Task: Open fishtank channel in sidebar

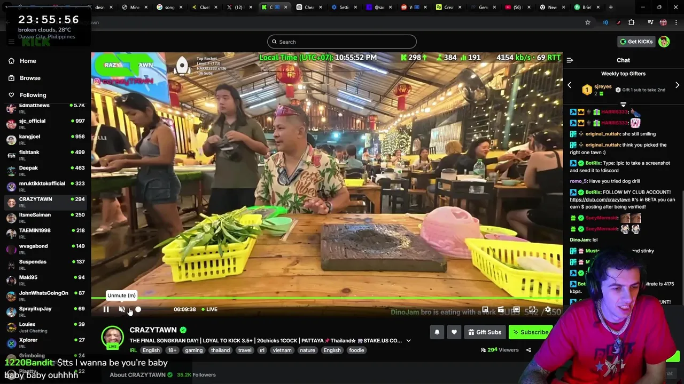Action: 45,155
